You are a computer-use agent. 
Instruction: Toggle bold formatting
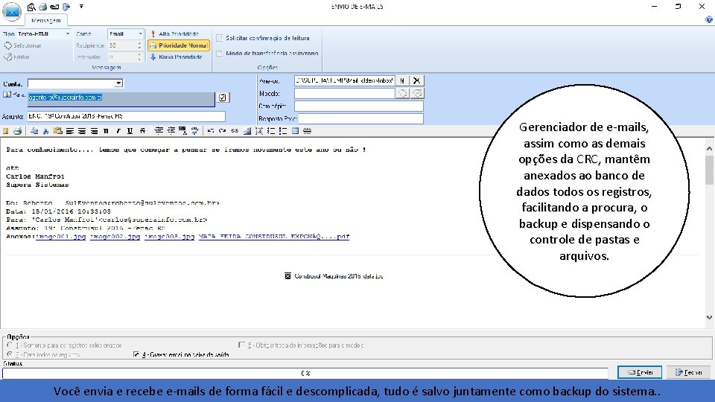[x=106, y=131]
